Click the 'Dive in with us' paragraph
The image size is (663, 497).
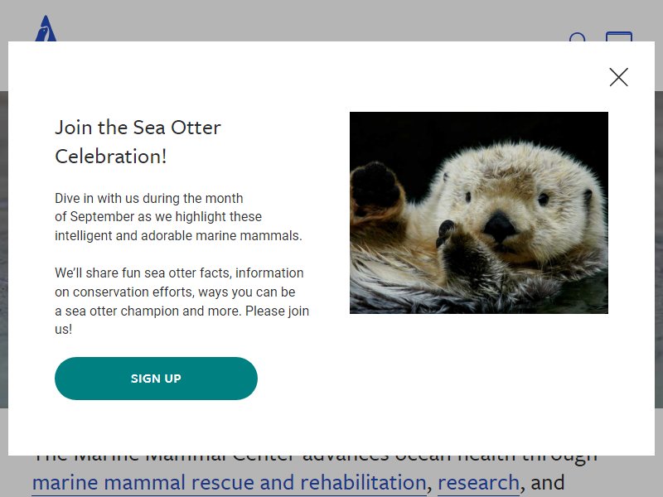pyautogui.click(x=178, y=216)
